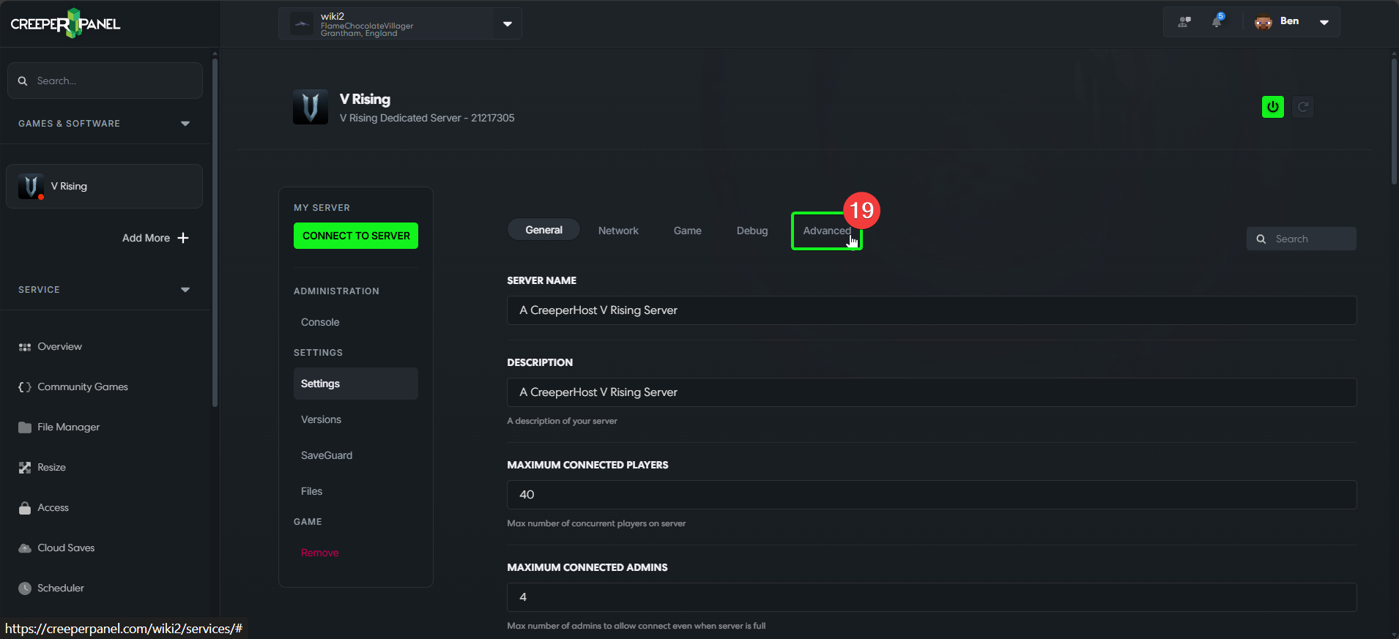Focus the sidebar Search field
This screenshot has height=639, width=1399.
tap(105, 81)
